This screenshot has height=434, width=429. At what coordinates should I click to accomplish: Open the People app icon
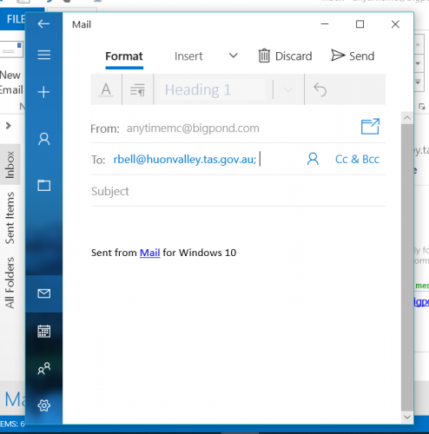[44, 368]
